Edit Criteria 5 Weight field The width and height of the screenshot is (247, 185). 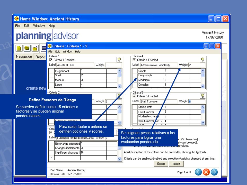tap(197, 101)
